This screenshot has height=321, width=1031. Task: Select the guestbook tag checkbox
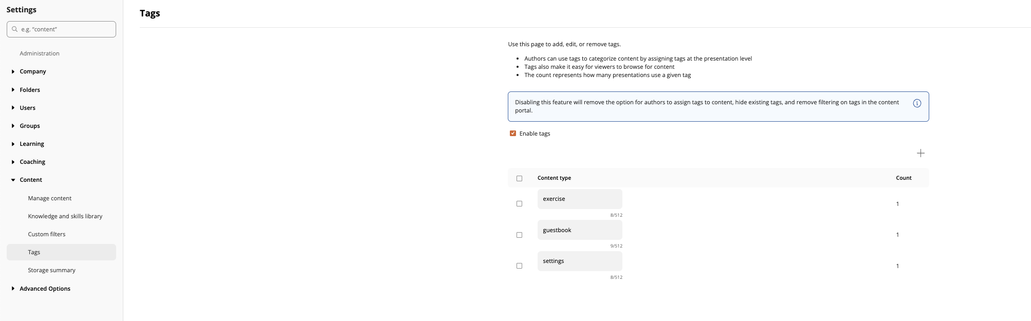(519, 235)
